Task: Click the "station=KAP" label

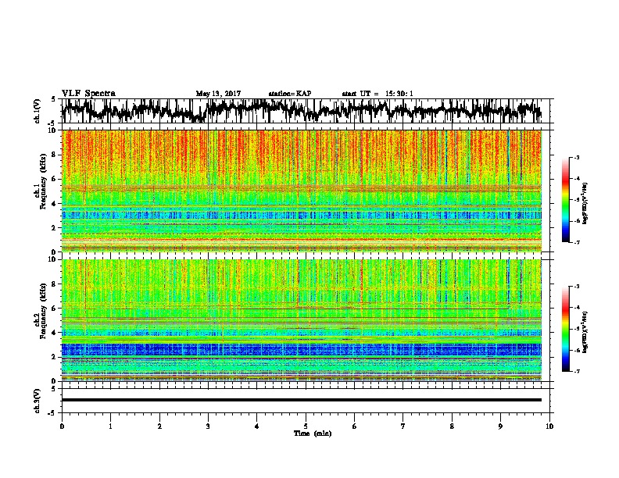Action: coord(290,94)
